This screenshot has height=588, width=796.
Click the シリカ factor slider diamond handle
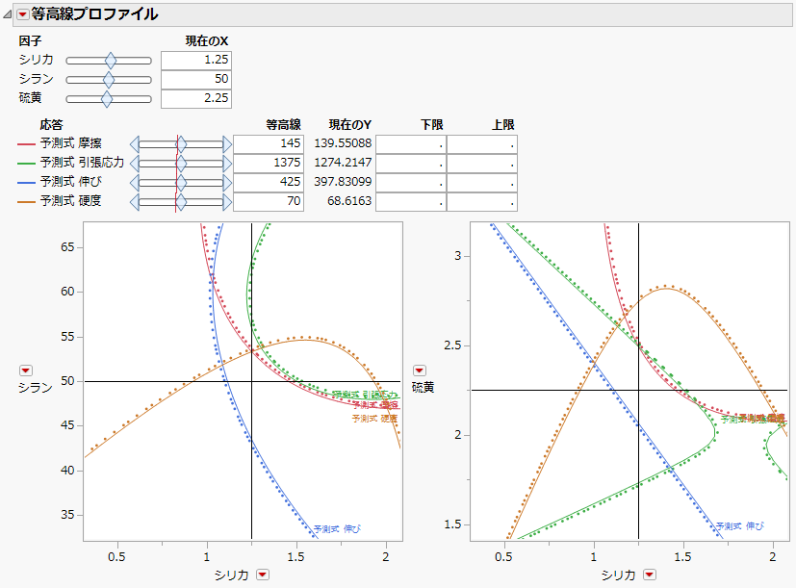[x=110, y=61]
